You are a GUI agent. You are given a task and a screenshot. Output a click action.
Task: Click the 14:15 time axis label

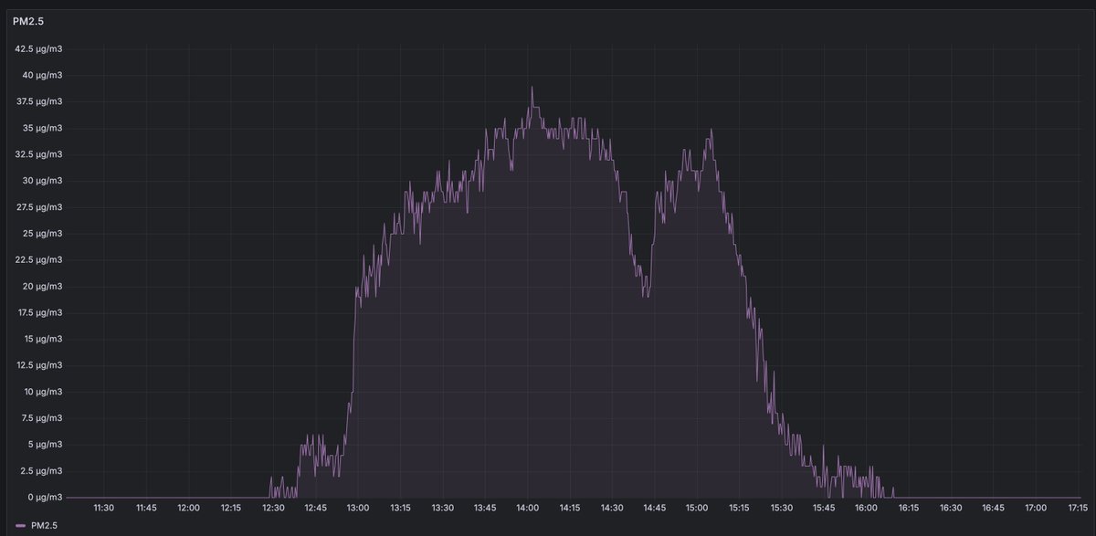570,508
